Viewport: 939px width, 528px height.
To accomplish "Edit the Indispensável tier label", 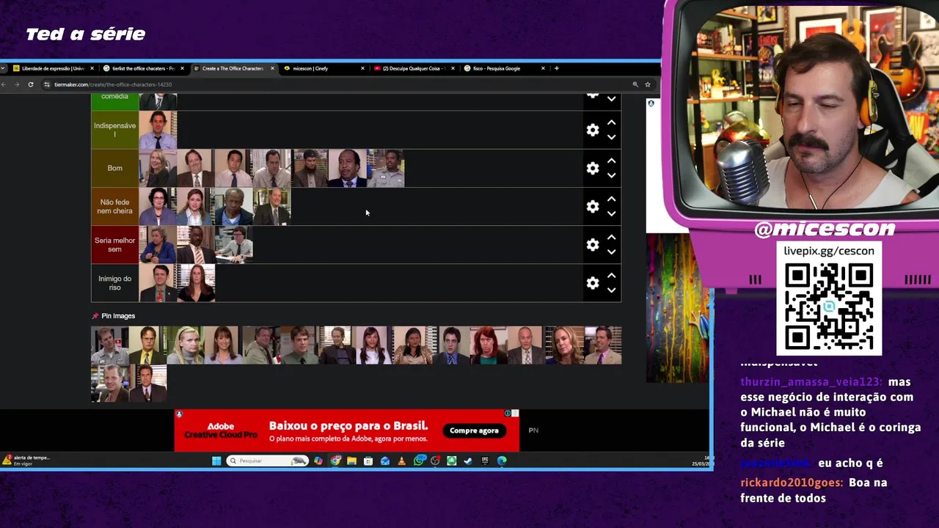I will [114, 130].
